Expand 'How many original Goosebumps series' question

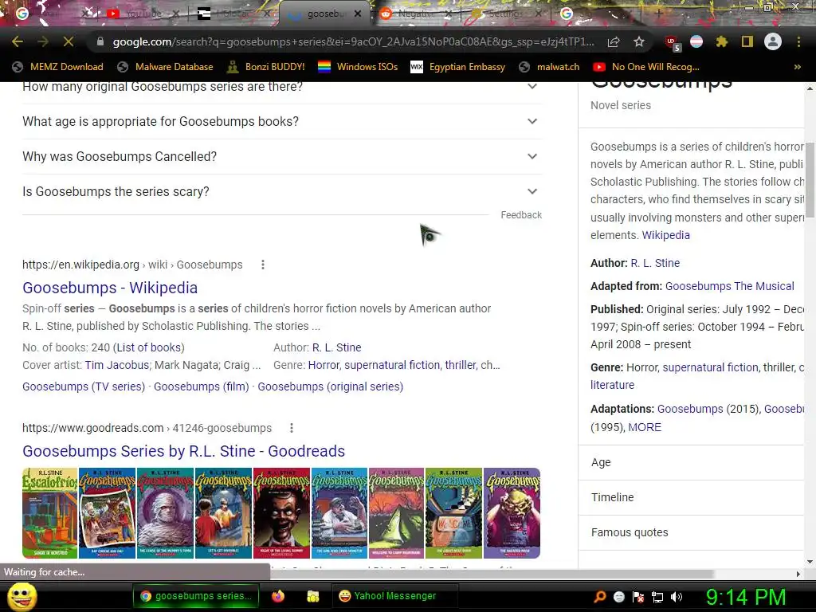tap(282, 86)
